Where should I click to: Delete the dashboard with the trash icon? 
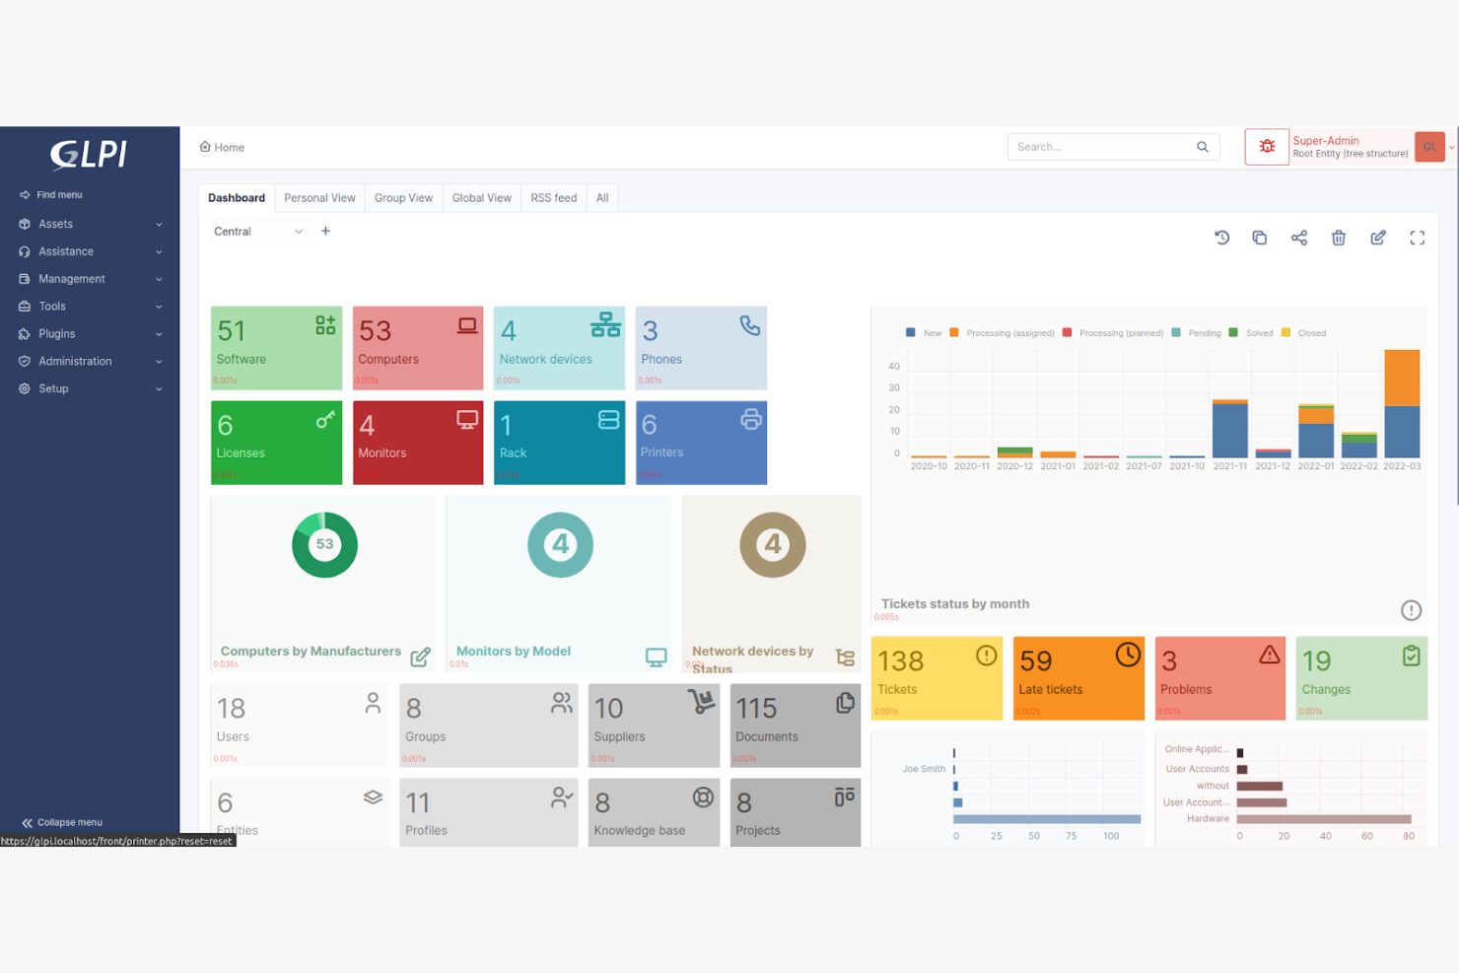click(x=1339, y=238)
